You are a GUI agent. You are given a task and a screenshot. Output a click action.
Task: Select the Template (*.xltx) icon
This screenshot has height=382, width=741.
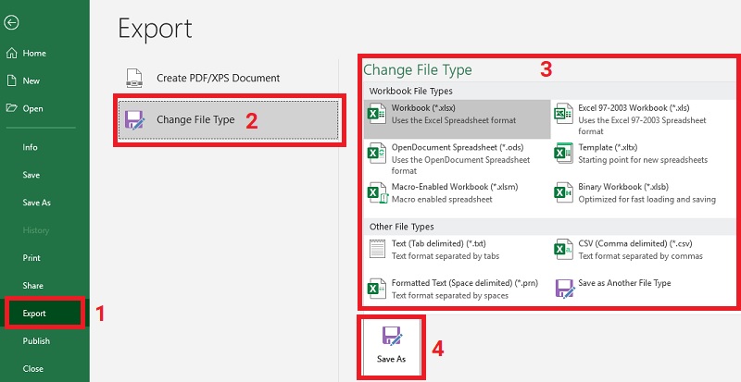[564, 153]
